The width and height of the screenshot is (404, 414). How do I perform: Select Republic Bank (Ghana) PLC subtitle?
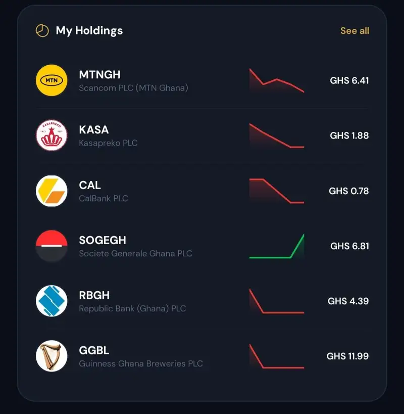[132, 308]
